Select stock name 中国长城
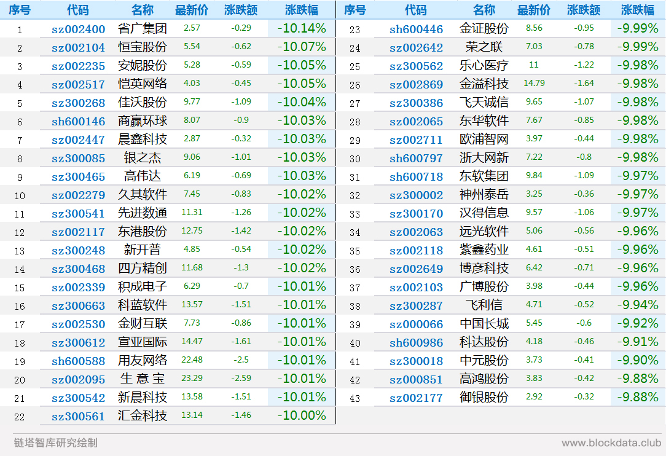 pos(484,323)
